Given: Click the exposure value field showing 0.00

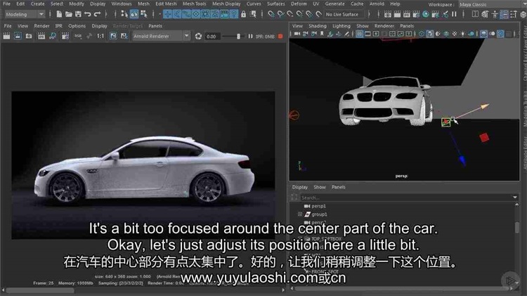Looking at the screenshot, I should pos(212,37).
